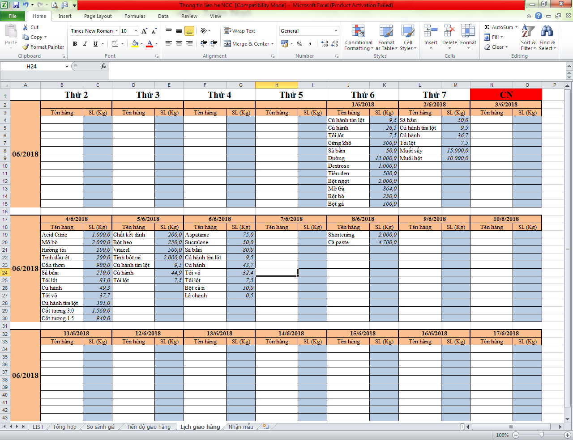
Task: Open the font size dropdown
Action: [136, 31]
